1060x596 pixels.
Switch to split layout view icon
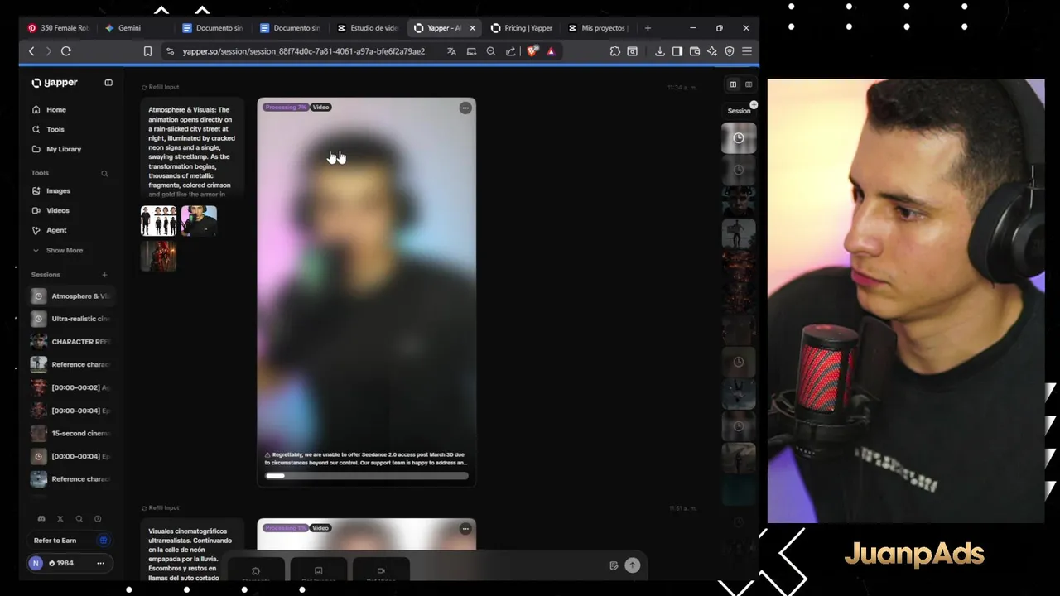click(733, 84)
